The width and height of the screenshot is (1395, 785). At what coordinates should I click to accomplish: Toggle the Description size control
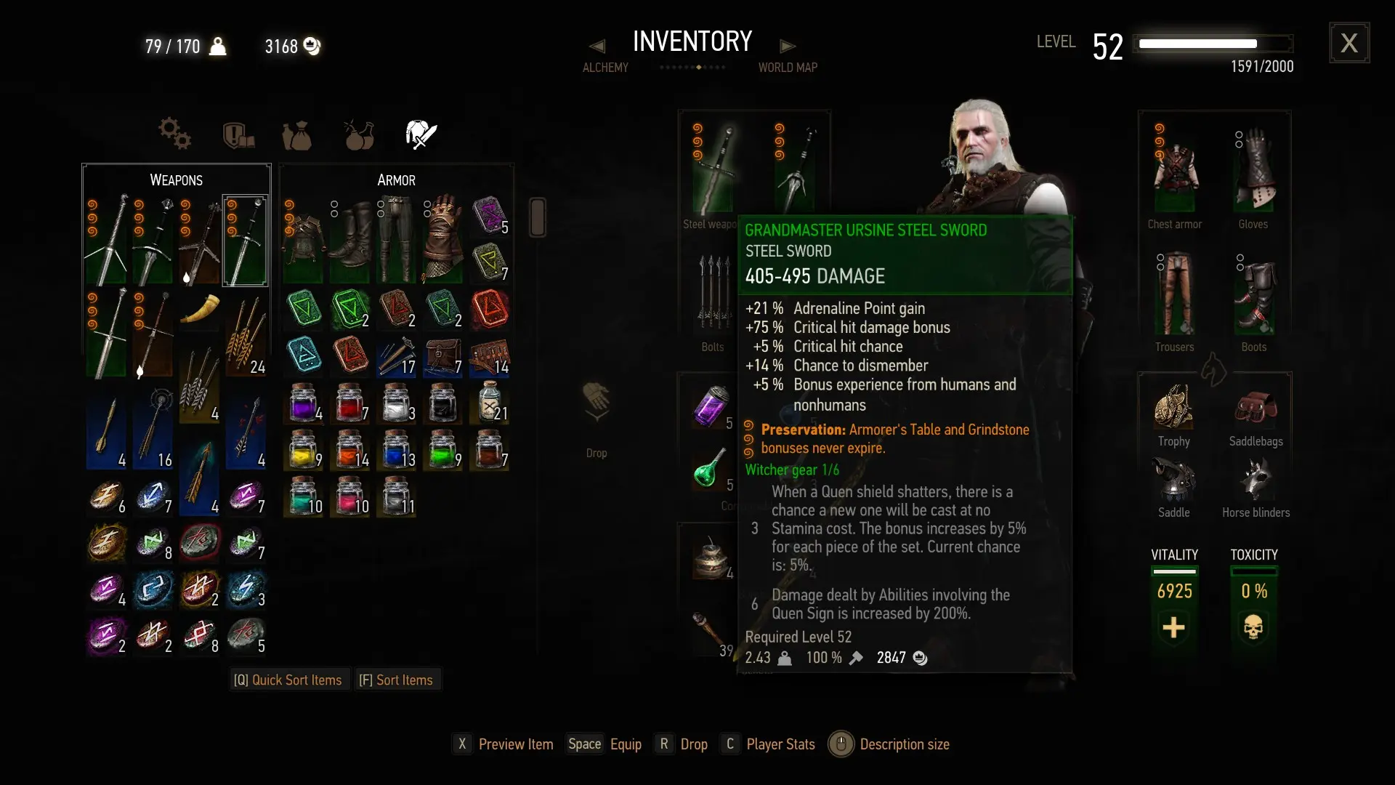(889, 744)
